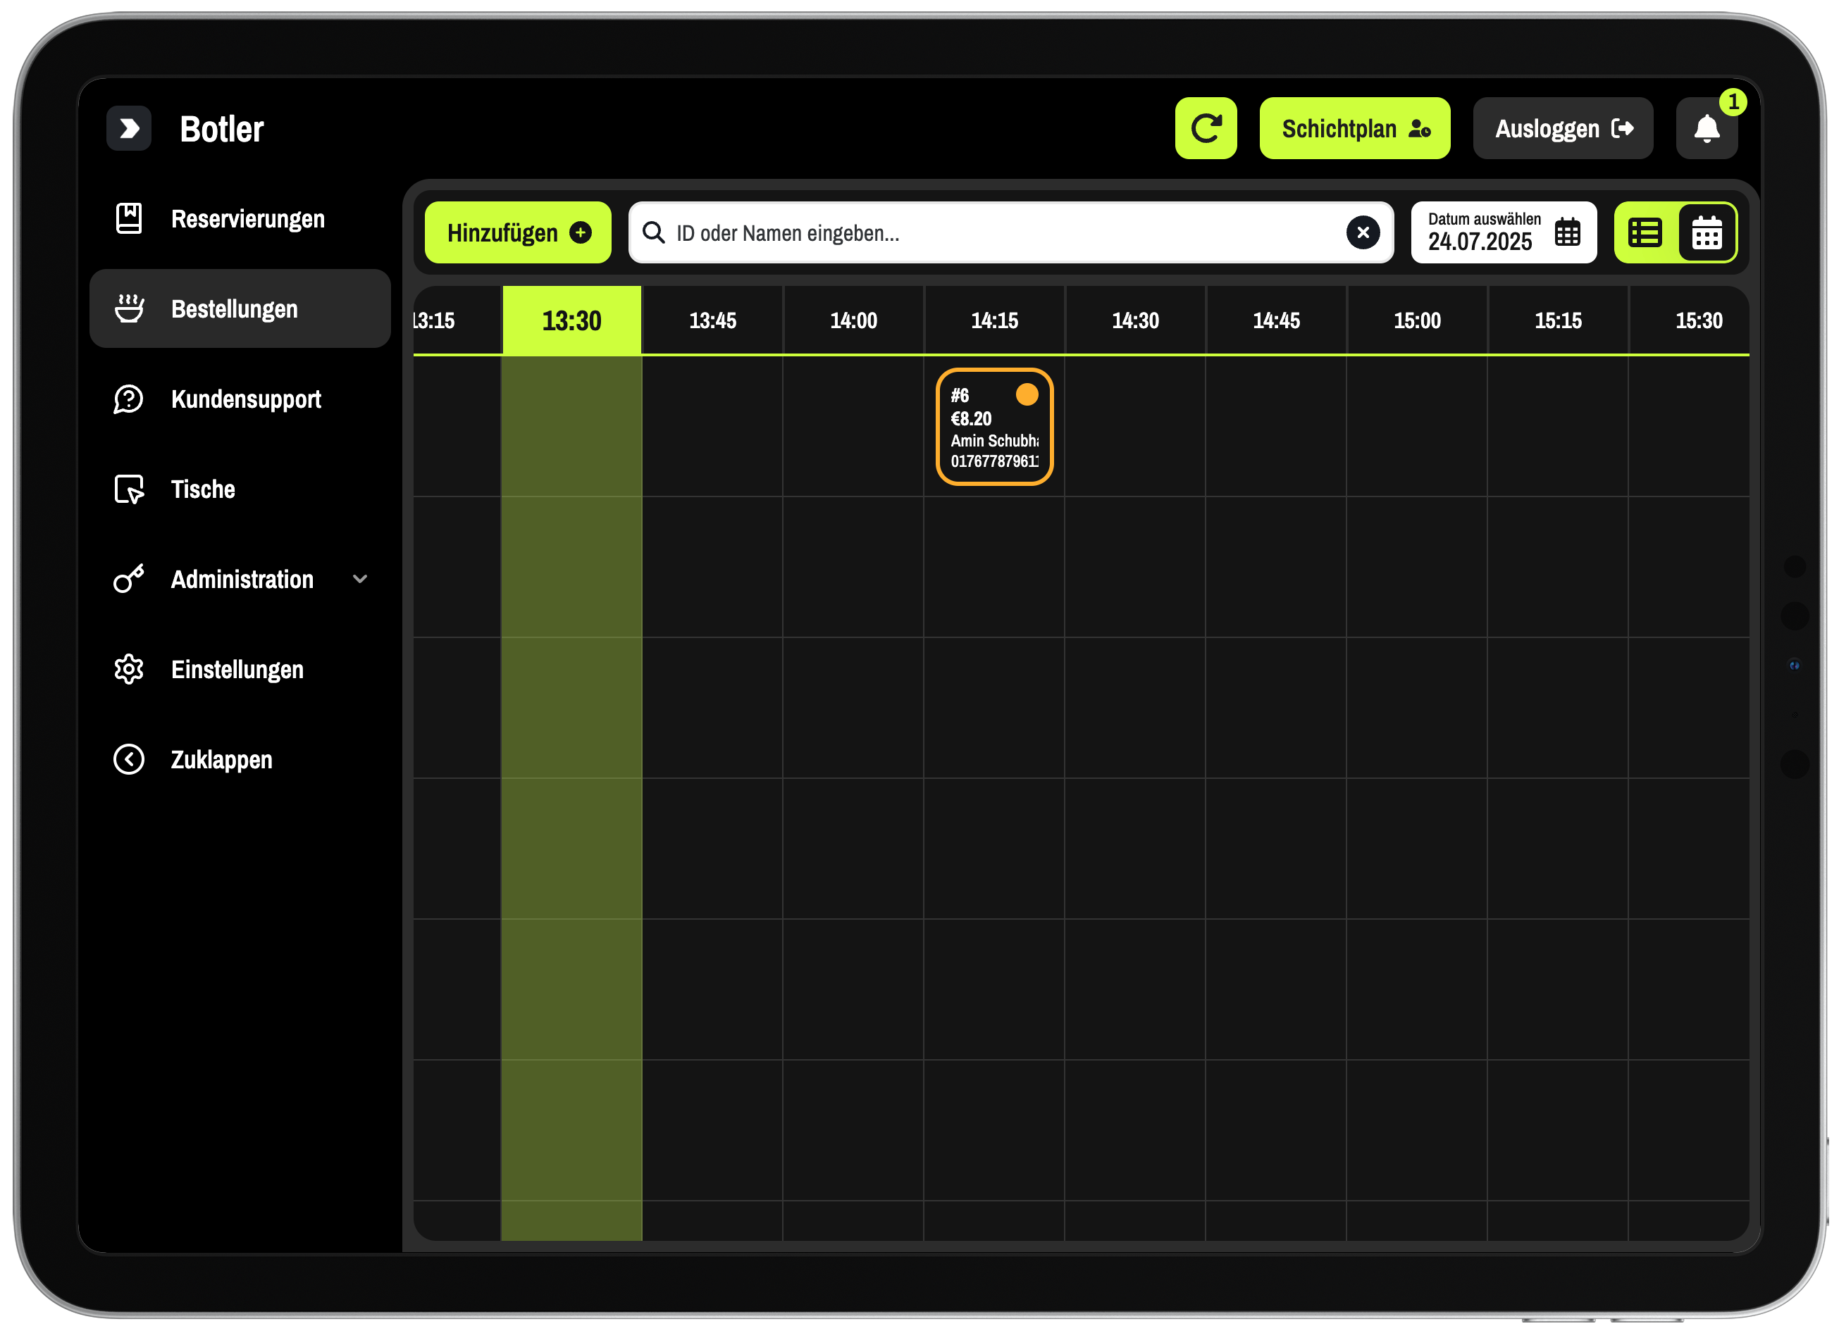
Task: Click the Reservierungen bookmark icon
Action: (x=129, y=219)
